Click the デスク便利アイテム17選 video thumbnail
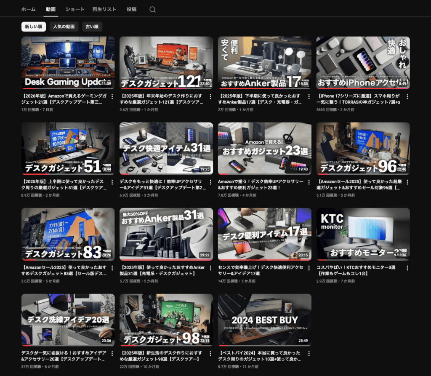431x376 pixels. pos(264,234)
